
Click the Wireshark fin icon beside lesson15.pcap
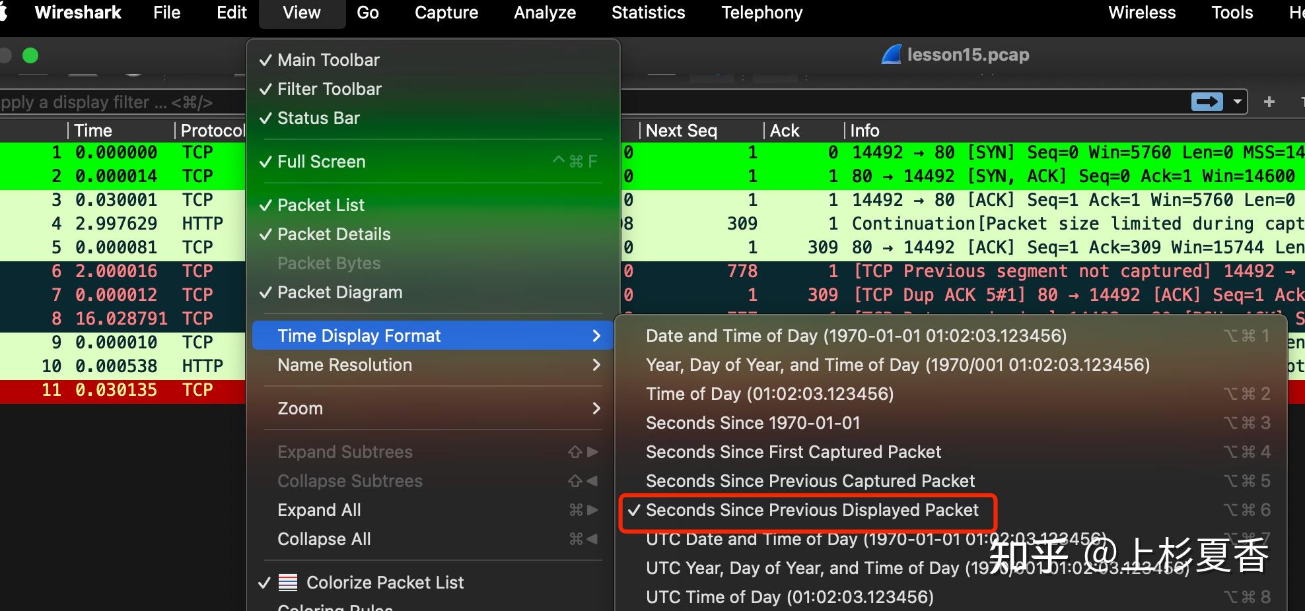click(892, 54)
